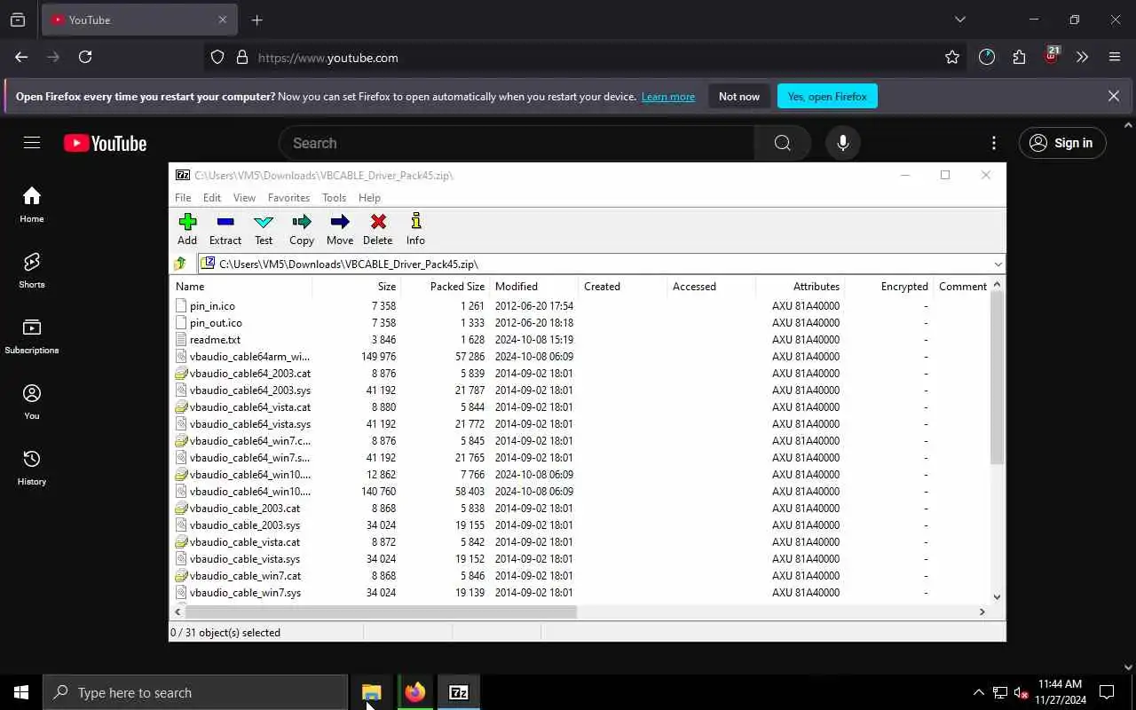Open YouTube hamburger guide menu

tap(32, 143)
